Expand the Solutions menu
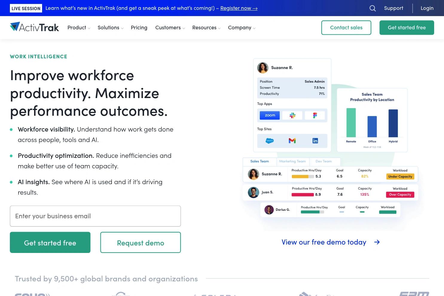 click(x=110, y=28)
